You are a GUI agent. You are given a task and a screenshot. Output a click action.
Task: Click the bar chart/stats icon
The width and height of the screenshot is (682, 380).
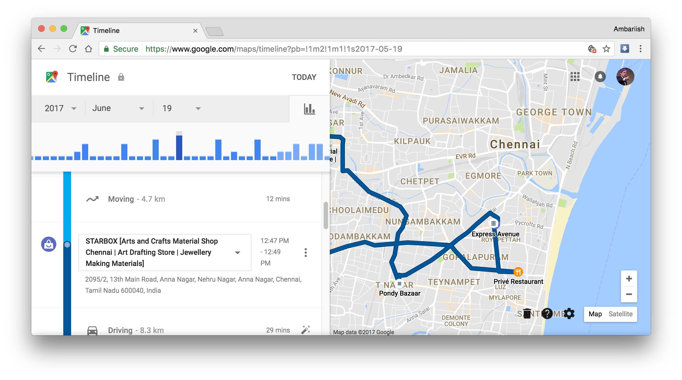[x=309, y=109]
